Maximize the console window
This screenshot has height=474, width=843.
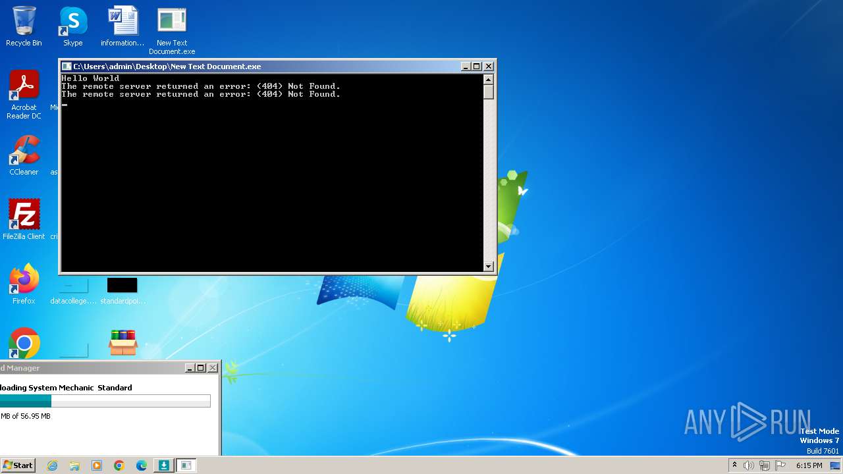pos(477,66)
